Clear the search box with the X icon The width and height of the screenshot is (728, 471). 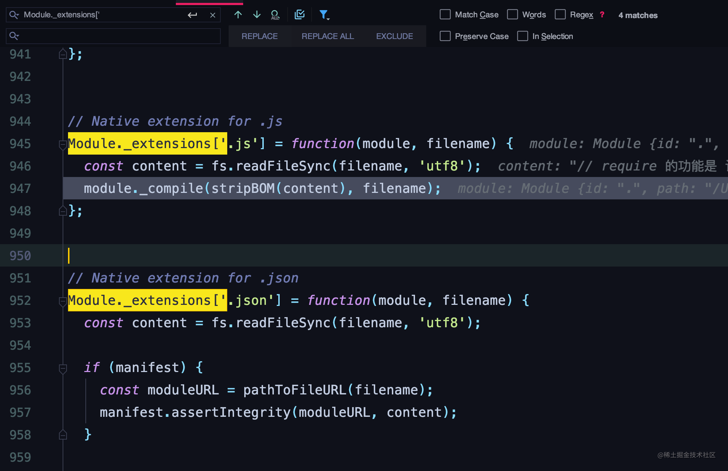pyautogui.click(x=213, y=15)
